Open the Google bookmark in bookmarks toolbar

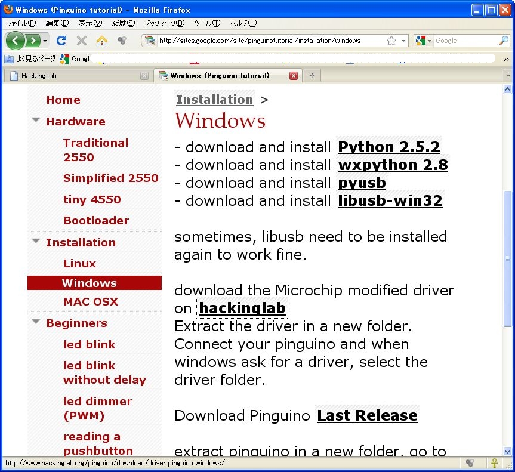75,59
